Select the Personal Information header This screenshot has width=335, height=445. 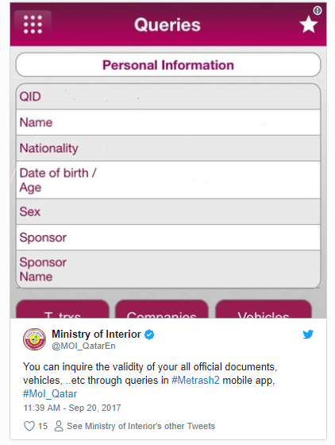coord(168,65)
